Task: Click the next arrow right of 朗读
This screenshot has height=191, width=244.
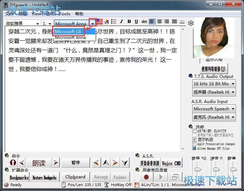Action: coord(56,163)
